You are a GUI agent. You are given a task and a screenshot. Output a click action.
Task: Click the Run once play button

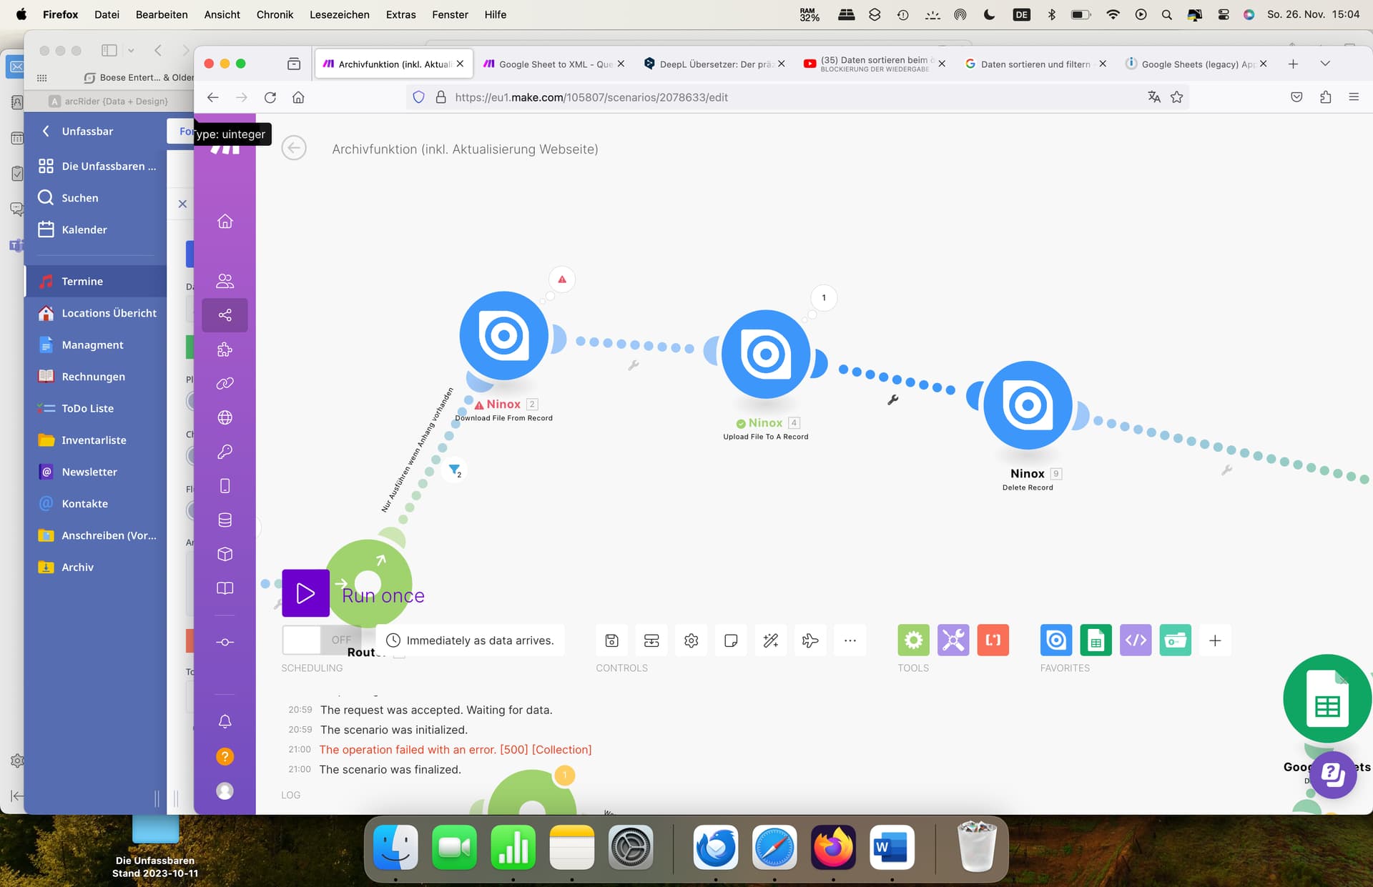(305, 593)
